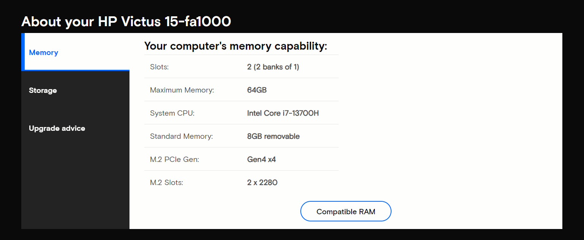584x240 pixels.
Task: Click the Compatible RAM button
Action: 346,212
